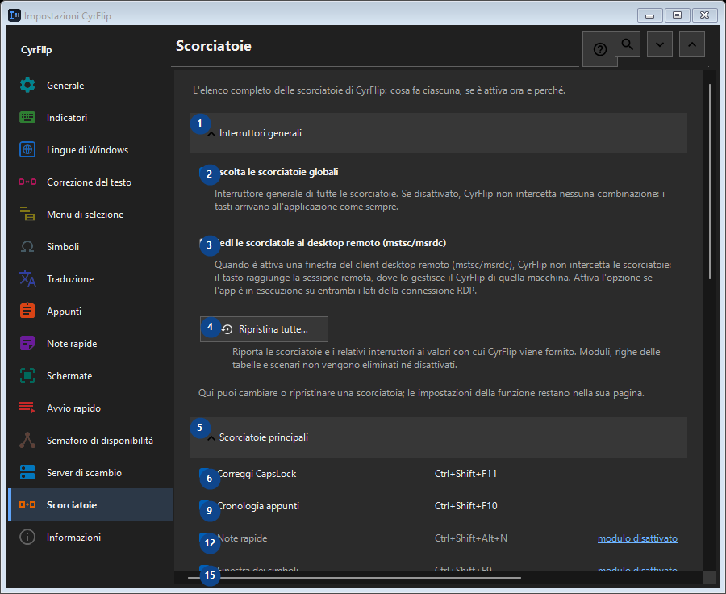This screenshot has width=726, height=594.
Task: Switch to the Semaforo di disponibilità page
Action: click(90, 440)
